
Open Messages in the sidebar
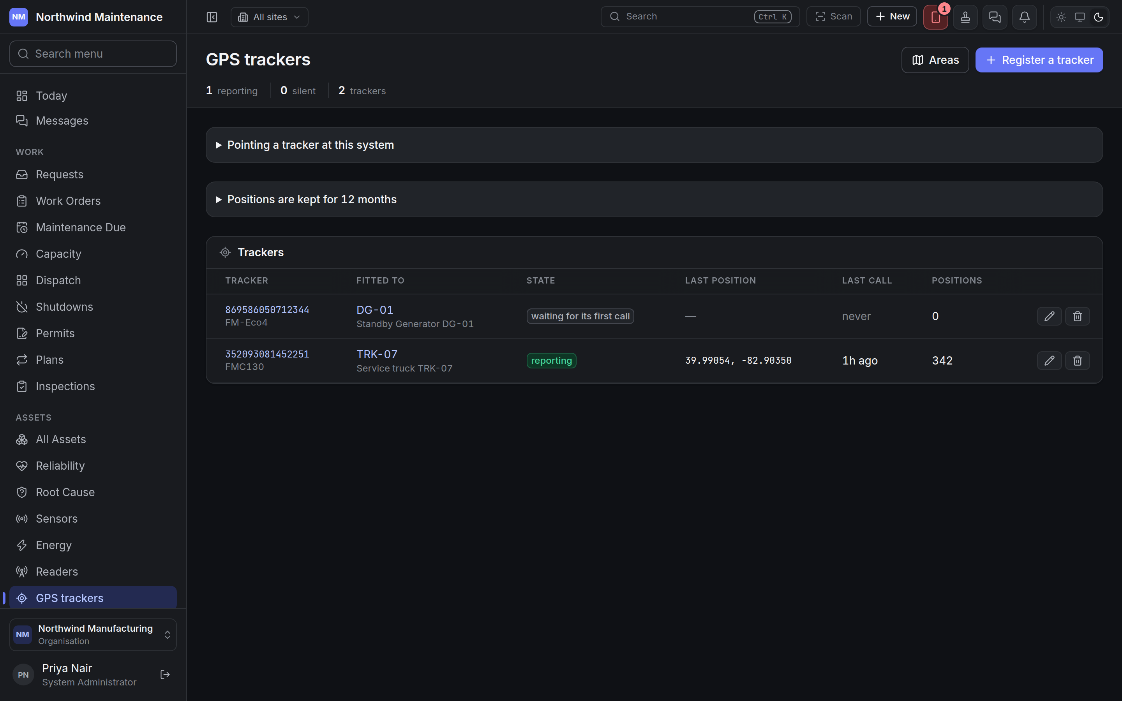click(x=93, y=121)
